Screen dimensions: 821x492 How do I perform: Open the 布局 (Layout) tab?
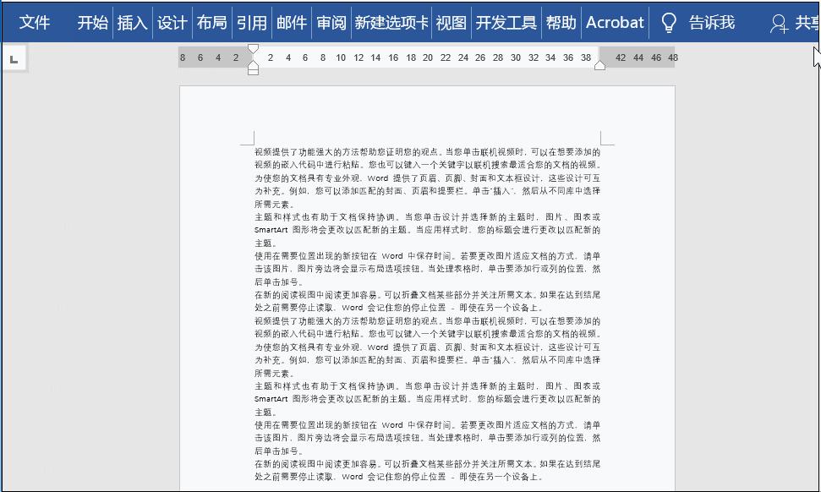211,23
